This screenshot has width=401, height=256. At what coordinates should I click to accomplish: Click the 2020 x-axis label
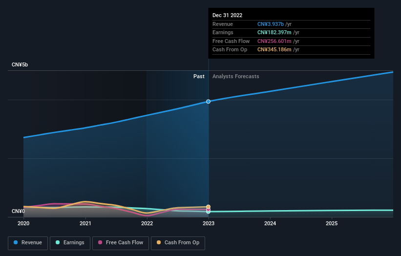[x=23, y=224]
